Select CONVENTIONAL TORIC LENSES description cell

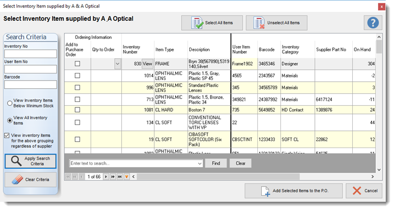209,122
